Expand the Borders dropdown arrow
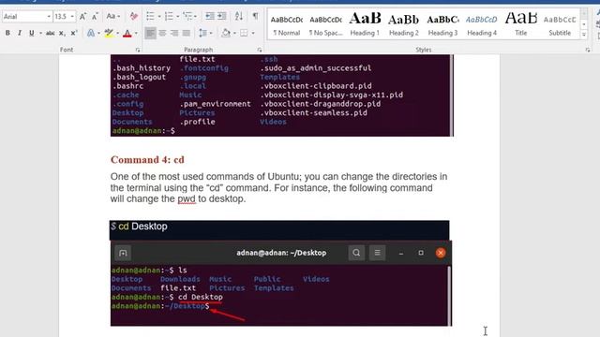Image resolution: width=600 pixels, height=337 pixels. tap(253, 34)
